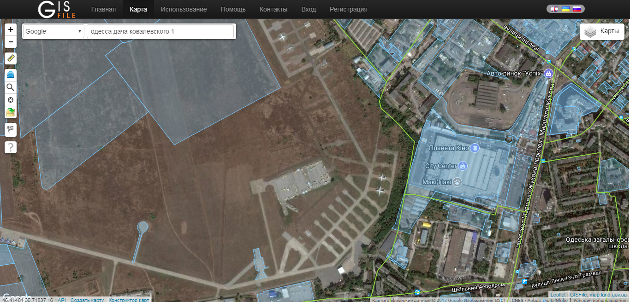This screenshot has width=630, height=302.
Task: Click the zoom out minus button
Action: coord(11,42)
